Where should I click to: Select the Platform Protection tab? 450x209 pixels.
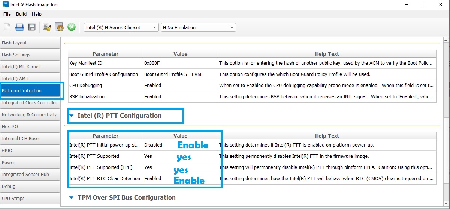tap(30, 90)
